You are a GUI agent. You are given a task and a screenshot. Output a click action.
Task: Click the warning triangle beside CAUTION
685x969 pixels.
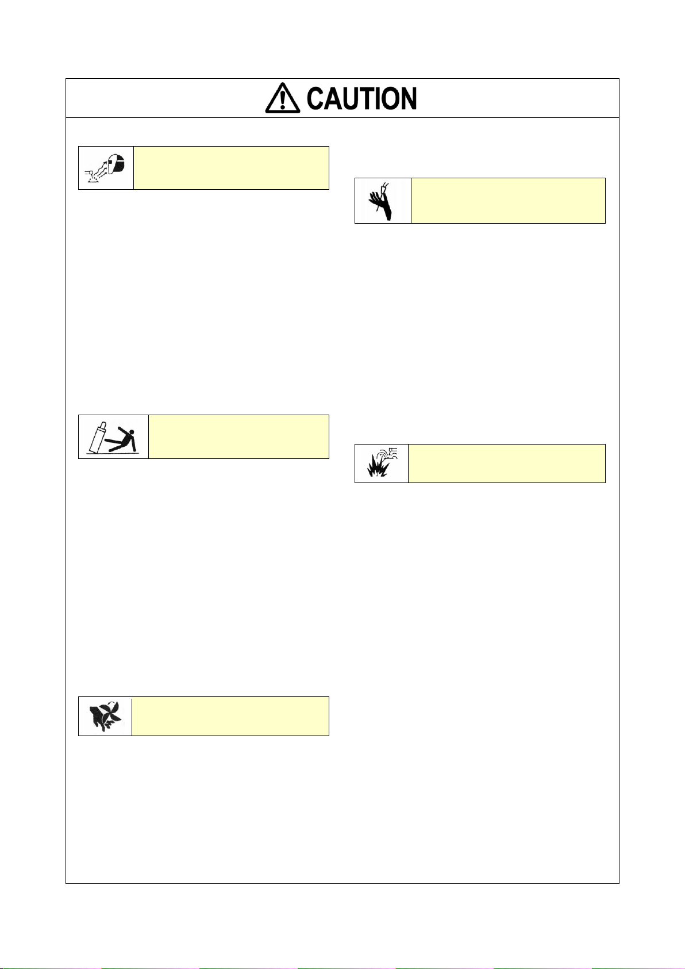283,99
